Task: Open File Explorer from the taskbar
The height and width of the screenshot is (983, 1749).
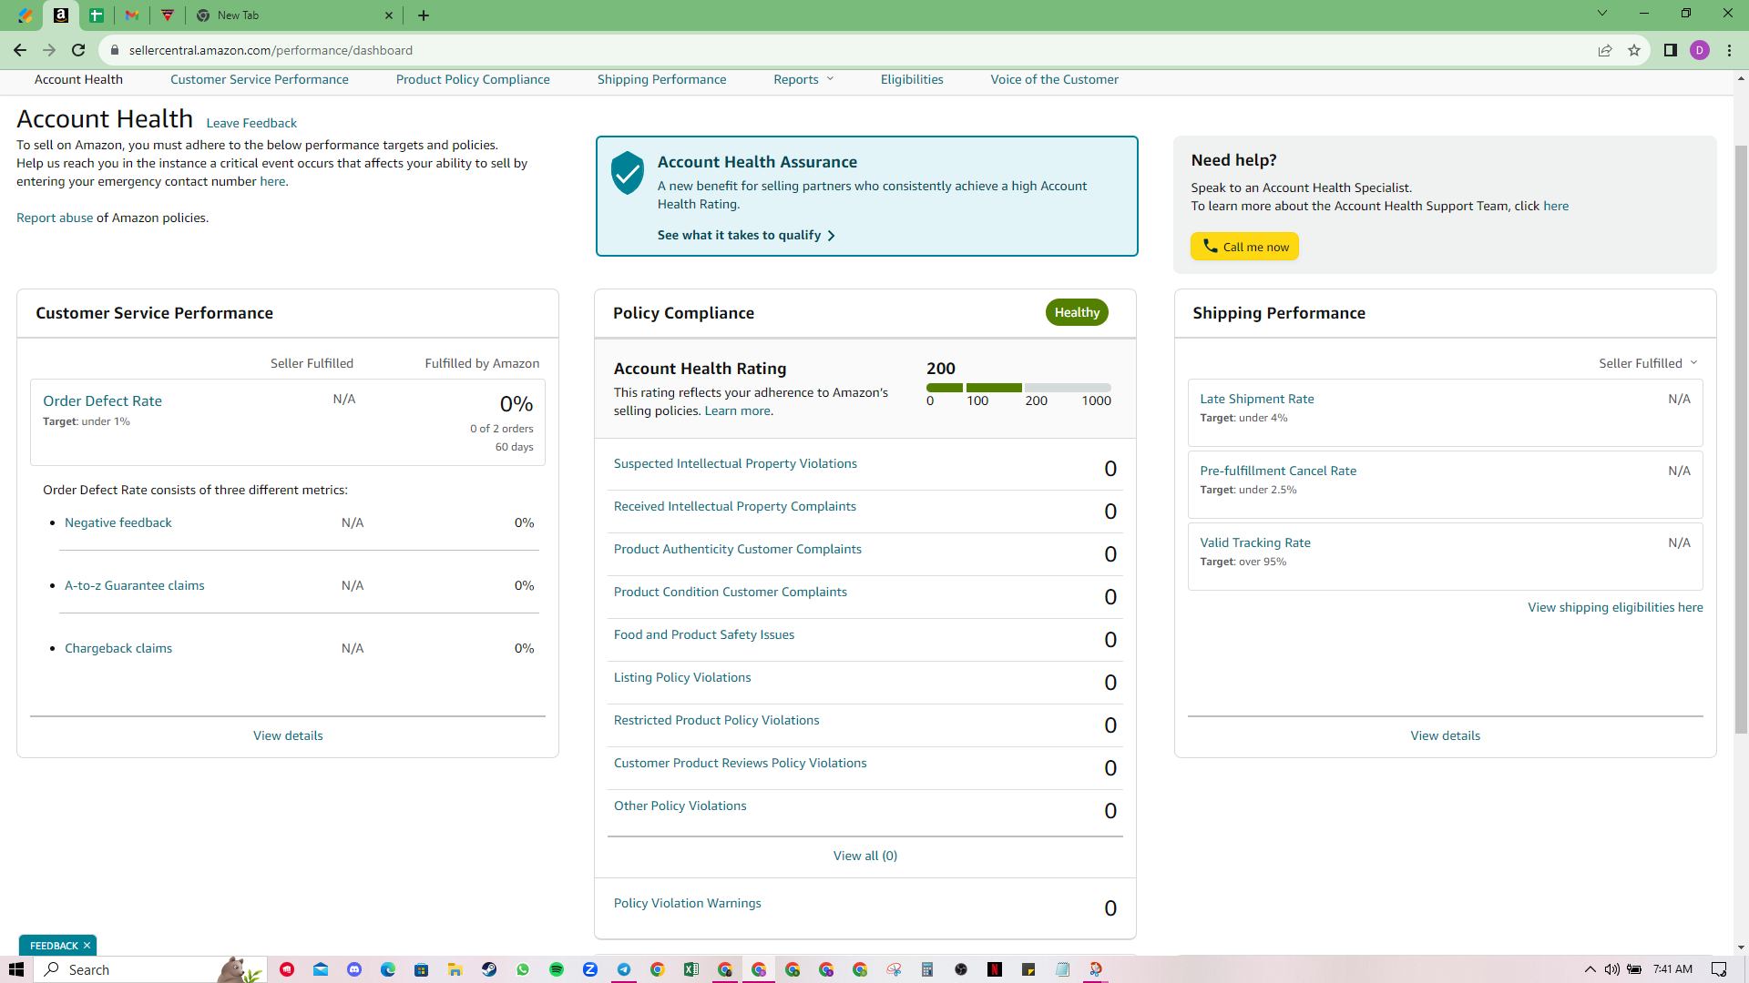Action: tap(455, 969)
